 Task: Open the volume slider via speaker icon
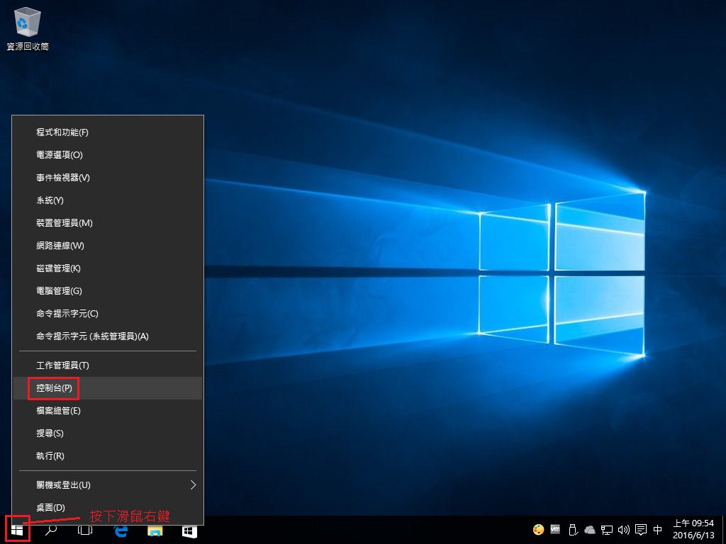point(623,529)
